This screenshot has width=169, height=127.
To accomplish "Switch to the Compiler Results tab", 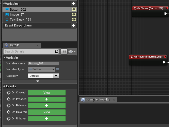I will 98,99.
